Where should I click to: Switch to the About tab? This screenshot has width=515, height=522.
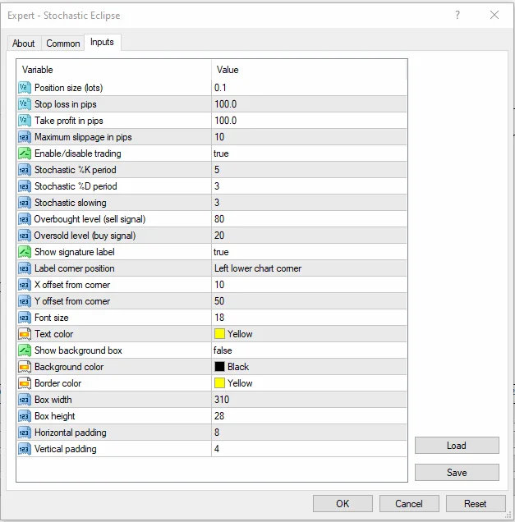click(24, 43)
